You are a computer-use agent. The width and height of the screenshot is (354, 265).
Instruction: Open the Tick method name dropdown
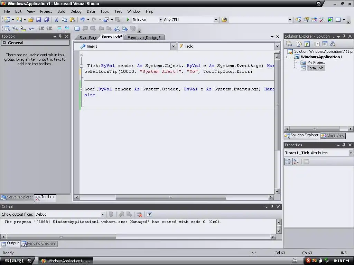277,46
